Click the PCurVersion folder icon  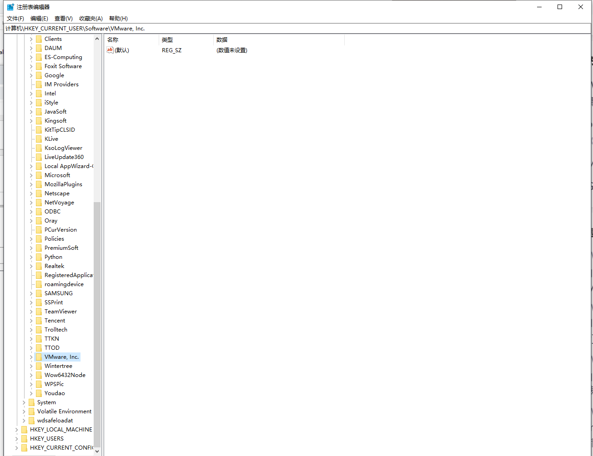[39, 230]
